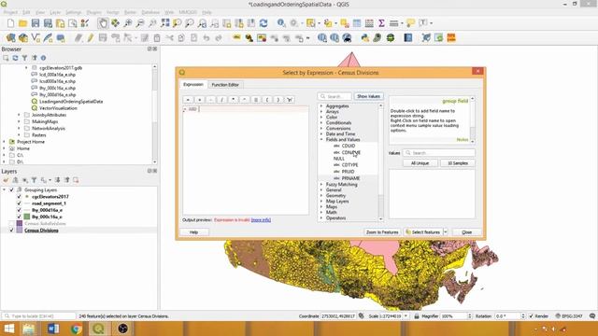The width and height of the screenshot is (598, 336).
Task: Select the Pan Map hand tool
Action: click(103, 23)
